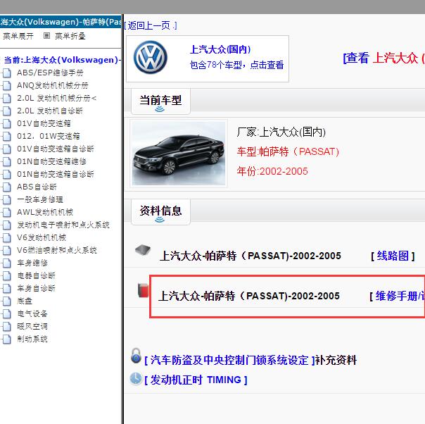This screenshot has height=424, width=425.
Task: Open the document icon beside 暖风空调
Action: coord(7,327)
